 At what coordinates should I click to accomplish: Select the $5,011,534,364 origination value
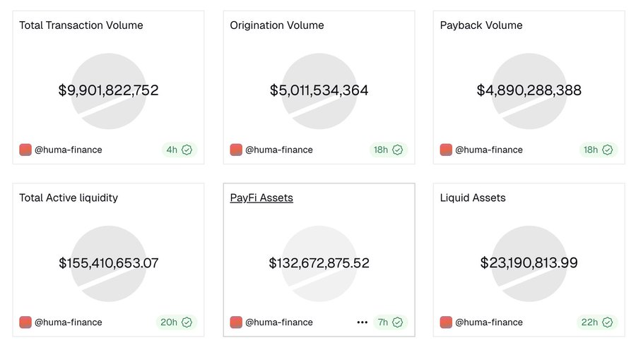tap(319, 90)
